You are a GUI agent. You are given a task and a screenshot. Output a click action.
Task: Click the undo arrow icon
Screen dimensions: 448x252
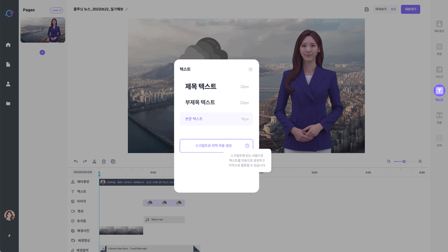click(76, 162)
